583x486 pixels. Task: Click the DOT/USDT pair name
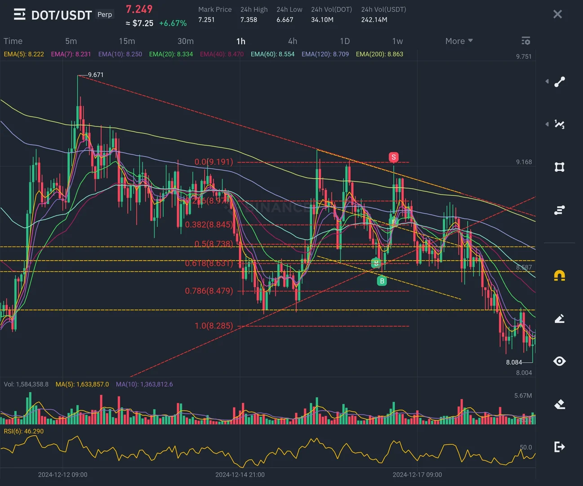click(62, 15)
